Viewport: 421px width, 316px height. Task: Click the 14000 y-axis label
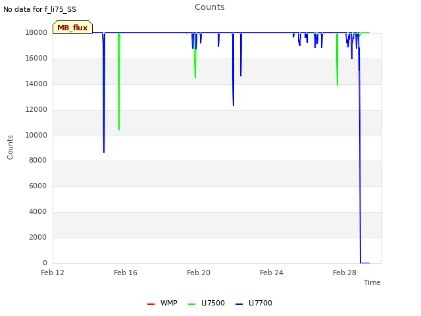tap(36, 84)
